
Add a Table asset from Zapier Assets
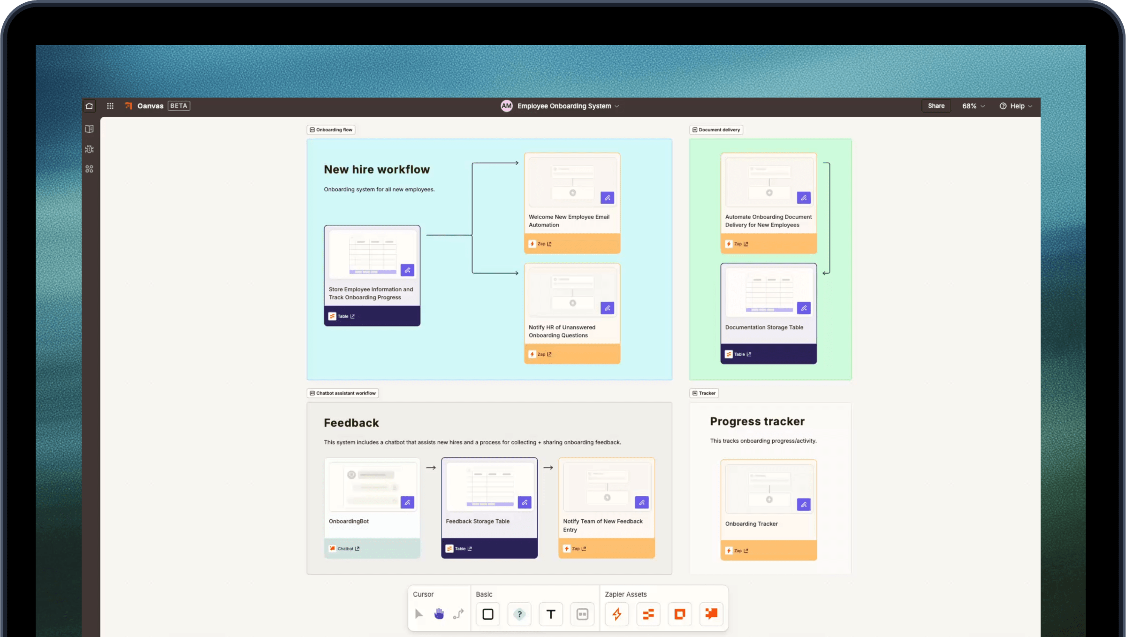pyautogui.click(x=648, y=614)
